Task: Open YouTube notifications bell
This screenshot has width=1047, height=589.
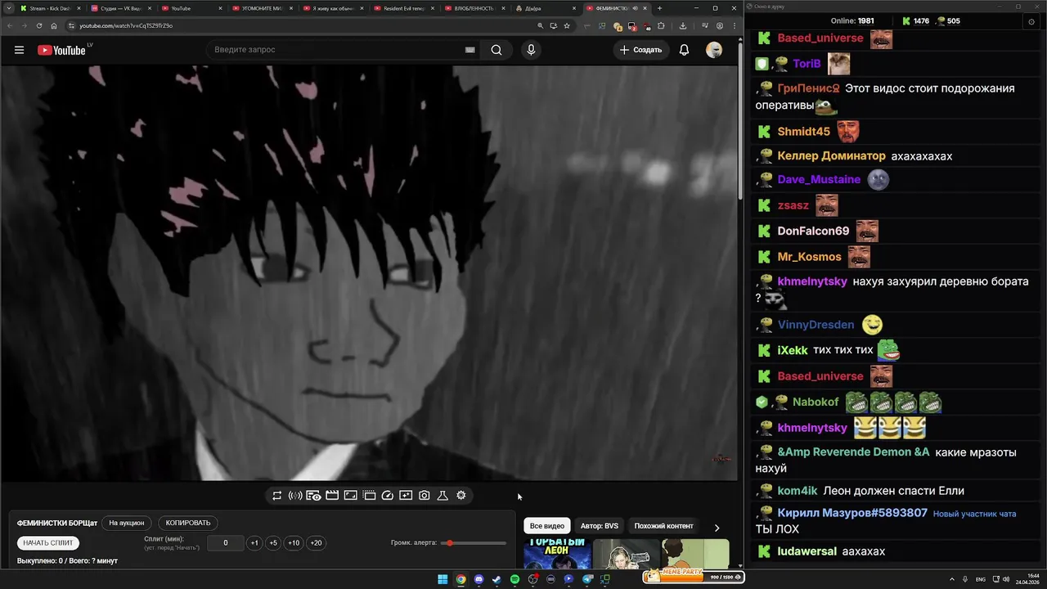Action: (685, 50)
